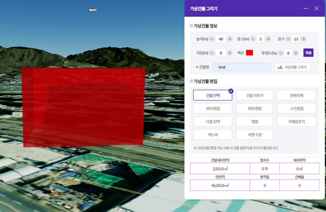326x212 pixels.
Task: Decrease the 층고(m) floor height value
Action: pyautogui.click(x=253, y=39)
